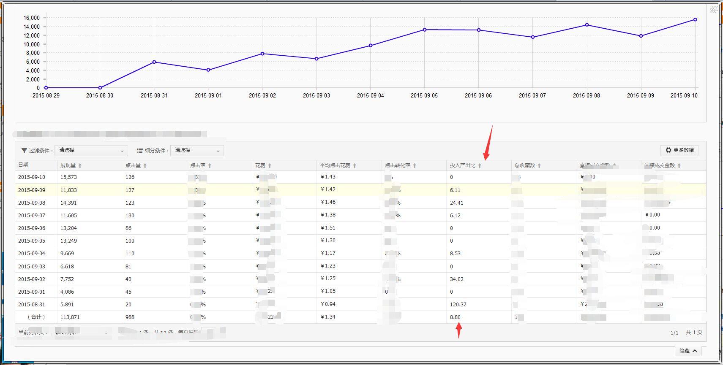The width and height of the screenshot is (723, 365).
Task: Open the 细分条件 请选择 dropdown
Action: click(197, 150)
